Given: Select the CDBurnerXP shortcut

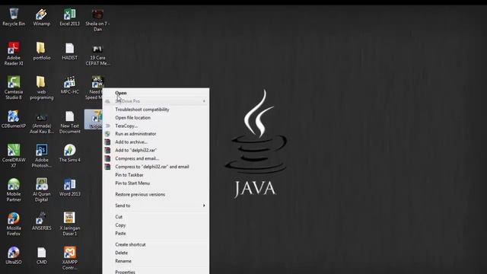Looking at the screenshot, I should (14, 119).
